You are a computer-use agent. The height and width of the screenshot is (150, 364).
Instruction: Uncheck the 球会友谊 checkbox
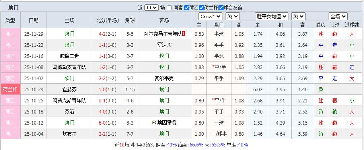[221, 8]
